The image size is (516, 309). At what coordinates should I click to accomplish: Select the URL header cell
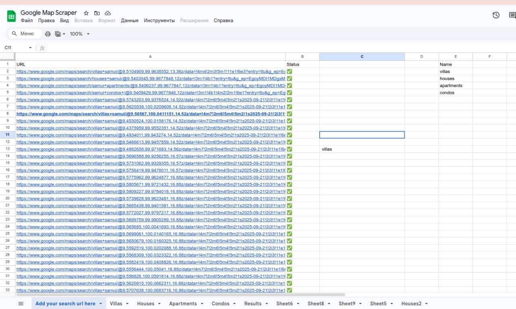150,64
